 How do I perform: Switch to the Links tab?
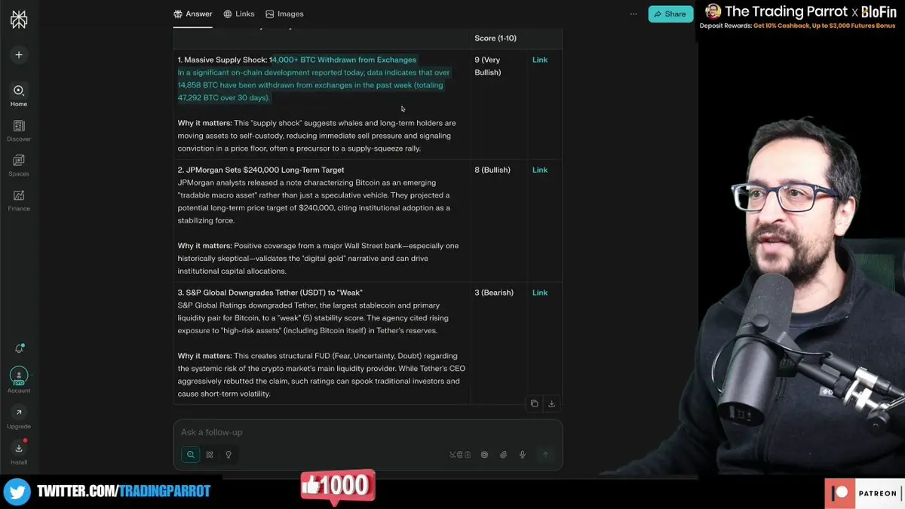point(239,14)
